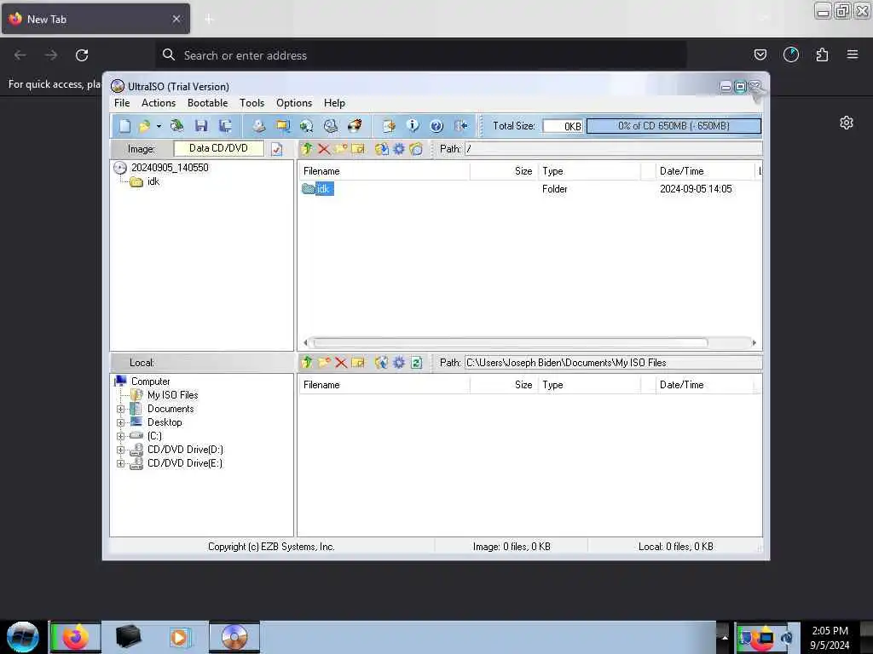
Task: Click the New Folder icon in Local pane toolbar
Action: coord(324,363)
